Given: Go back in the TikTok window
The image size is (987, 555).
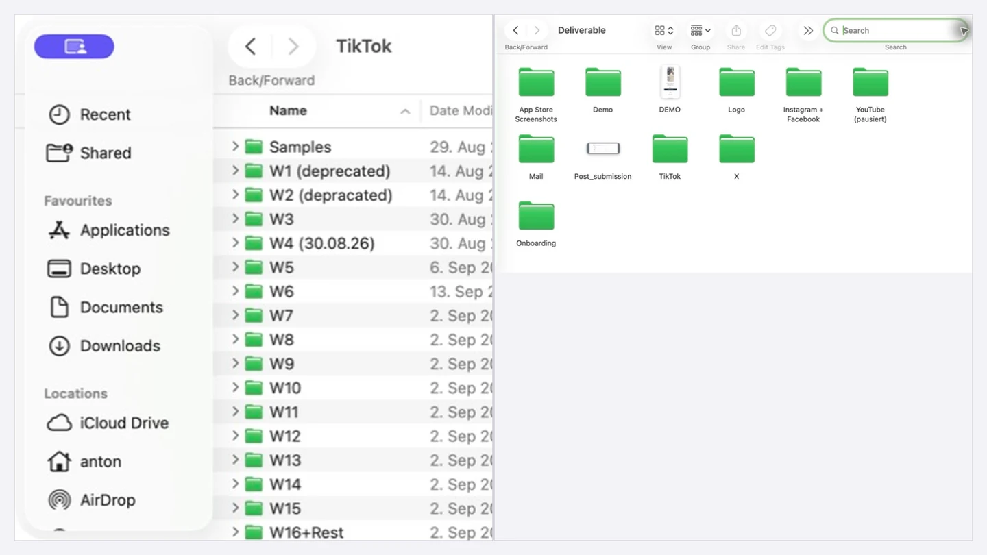Looking at the screenshot, I should 250,46.
